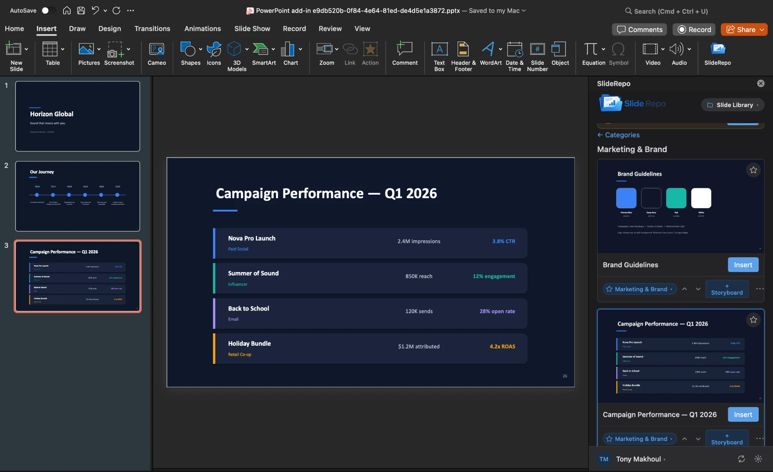Viewport: 773px width, 472px height.
Task: Insert a Video
Action: coord(650,49)
